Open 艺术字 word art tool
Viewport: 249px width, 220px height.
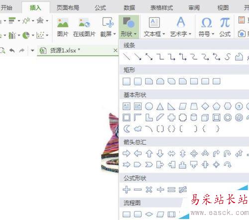pos(181,27)
